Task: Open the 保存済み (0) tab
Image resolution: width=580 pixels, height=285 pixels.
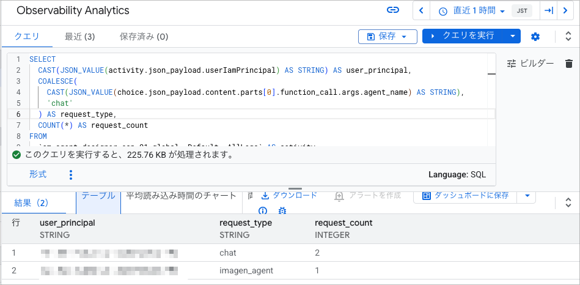Action: [144, 37]
